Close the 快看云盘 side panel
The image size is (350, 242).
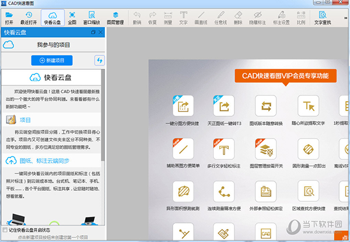(x=101, y=32)
